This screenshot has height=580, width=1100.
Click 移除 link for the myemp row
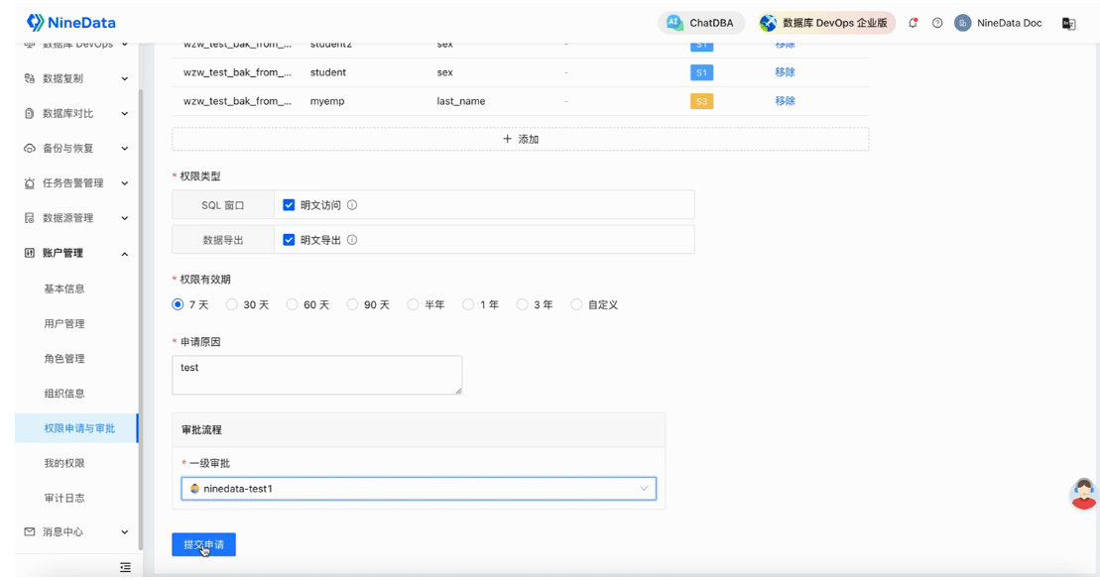[785, 101]
